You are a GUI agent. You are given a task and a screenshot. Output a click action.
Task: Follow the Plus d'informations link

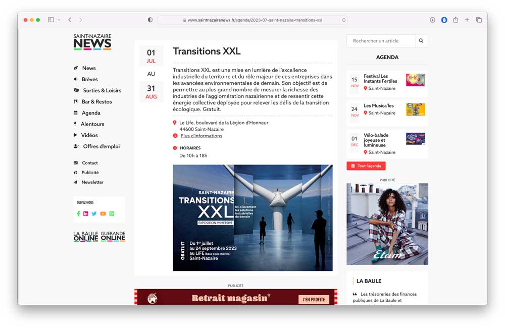click(x=201, y=136)
